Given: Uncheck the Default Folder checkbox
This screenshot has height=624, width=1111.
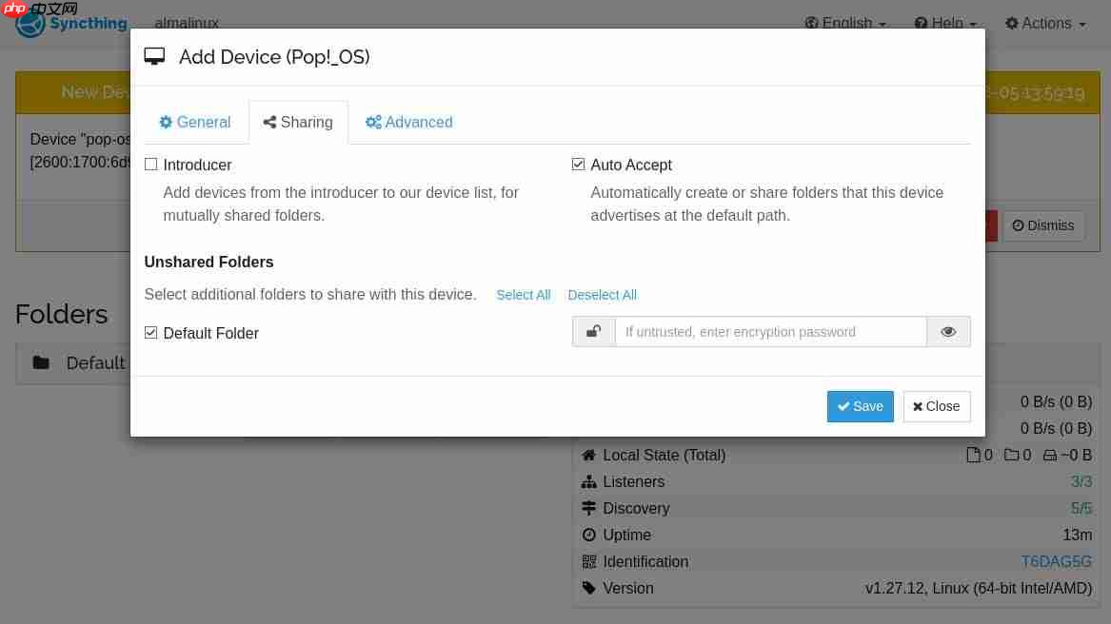Looking at the screenshot, I should (x=151, y=332).
